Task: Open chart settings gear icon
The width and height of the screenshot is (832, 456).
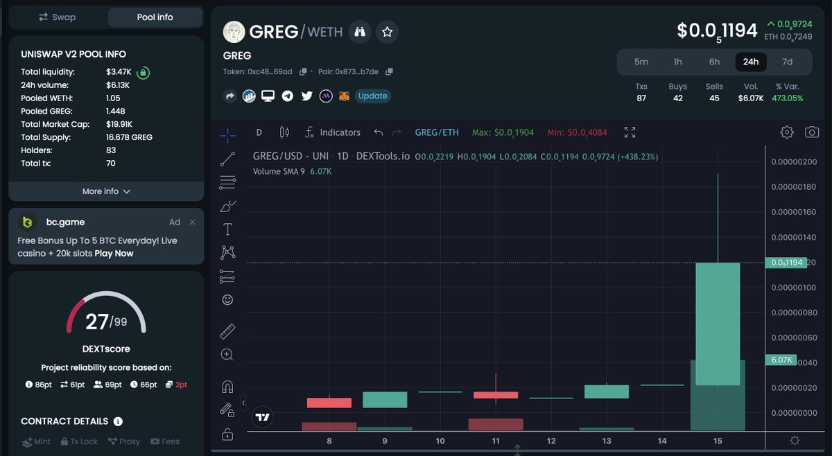Action: pos(786,132)
